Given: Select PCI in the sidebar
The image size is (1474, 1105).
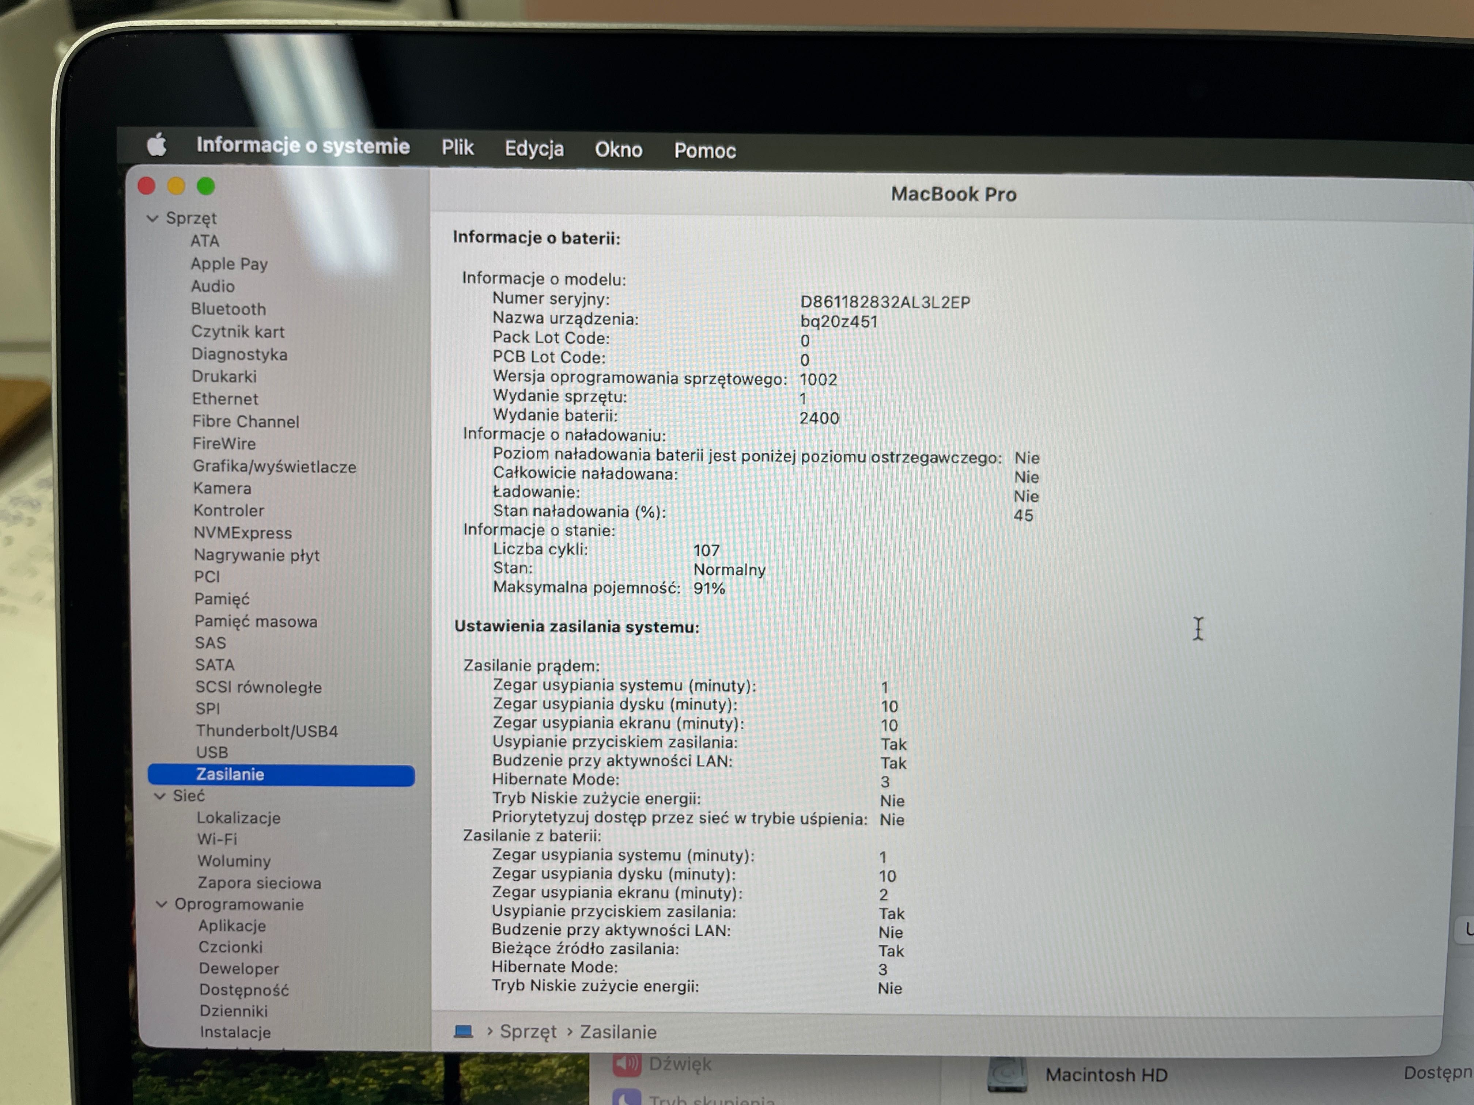Looking at the screenshot, I should coord(207,577).
